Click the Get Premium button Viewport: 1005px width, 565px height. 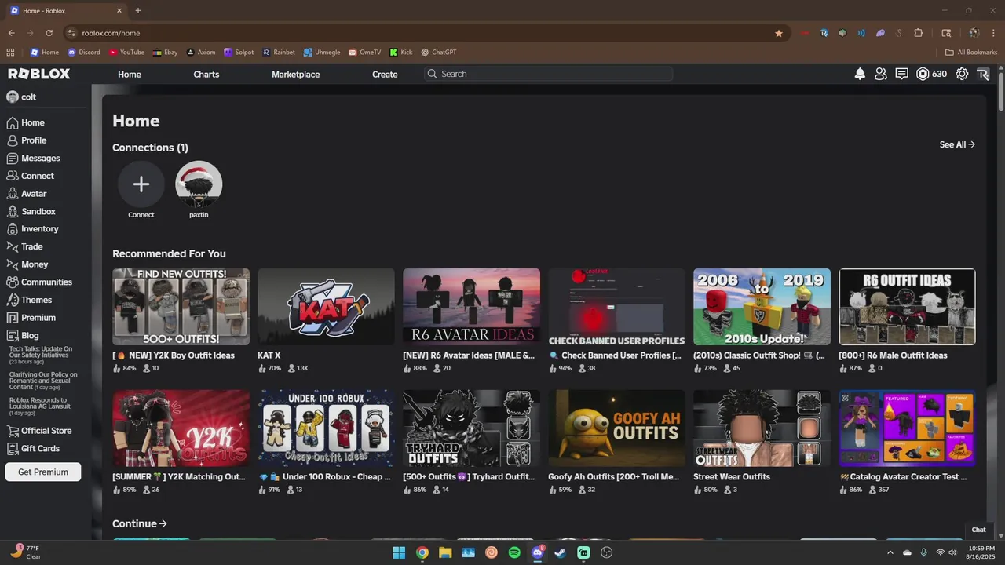click(43, 472)
